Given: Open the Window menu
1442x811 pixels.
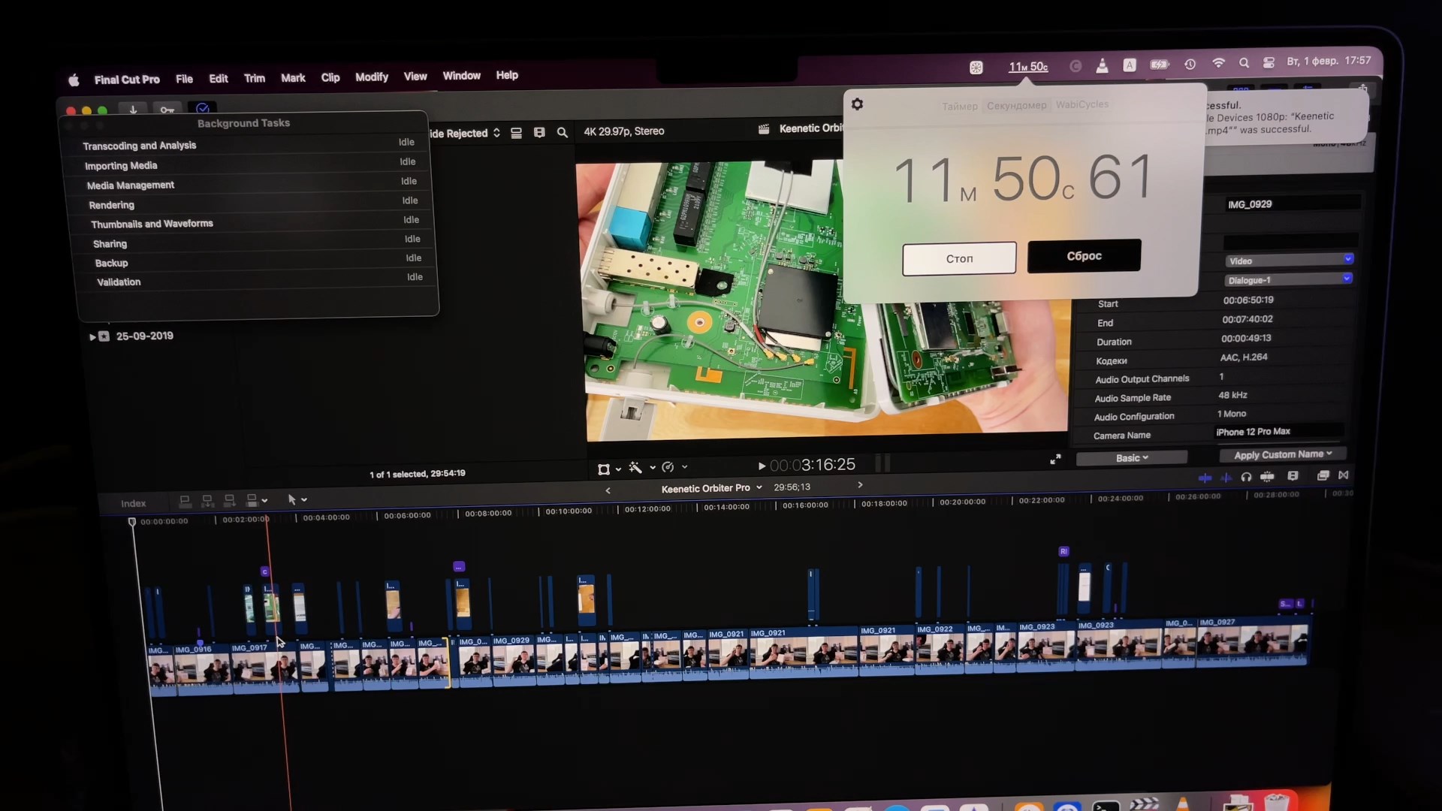Looking at the screenshot, I should coord(461,76).
